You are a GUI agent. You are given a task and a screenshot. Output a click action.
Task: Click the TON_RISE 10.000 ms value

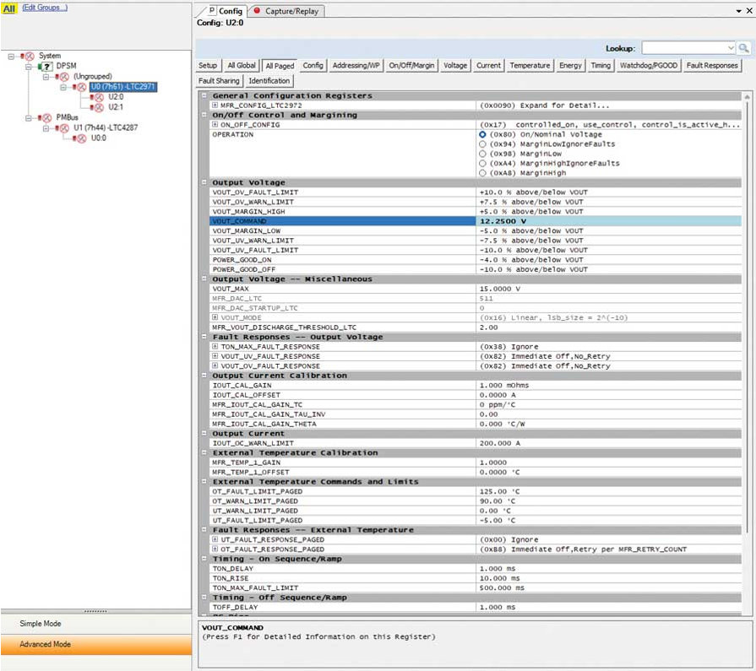(608, 578)
